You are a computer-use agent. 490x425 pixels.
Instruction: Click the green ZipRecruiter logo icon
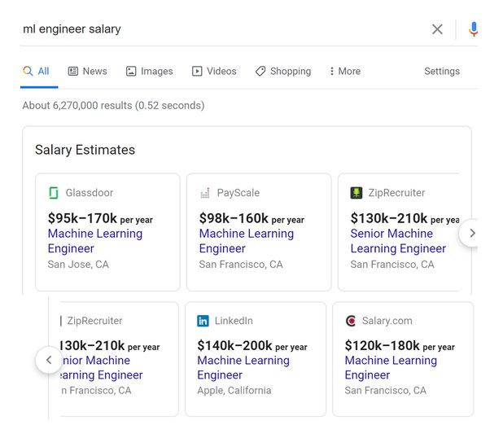pos(357,193)
